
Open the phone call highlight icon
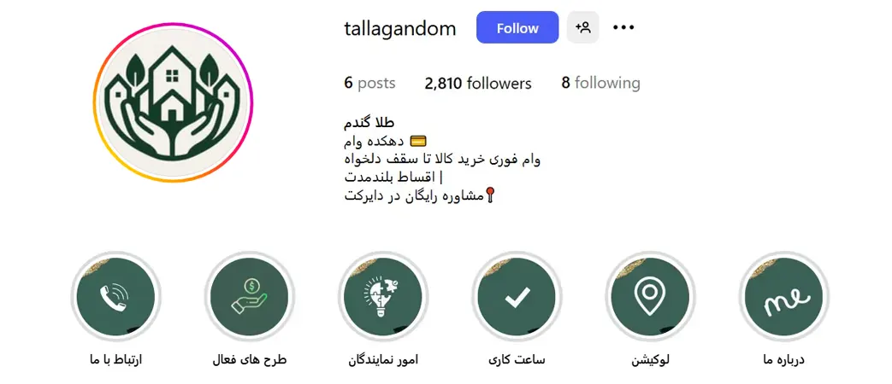[115, 295]
